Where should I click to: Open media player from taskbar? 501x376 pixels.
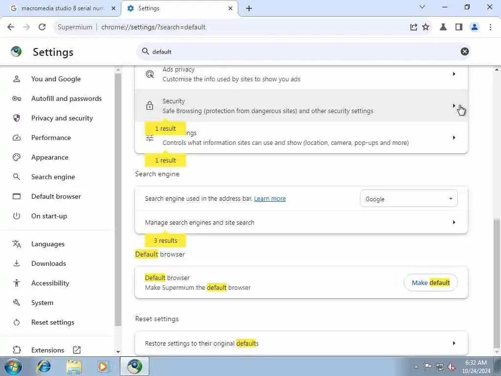[x=104, y=366]
